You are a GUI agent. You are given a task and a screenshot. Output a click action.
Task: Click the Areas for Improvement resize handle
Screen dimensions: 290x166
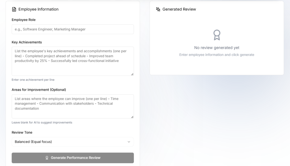(132, 117)
